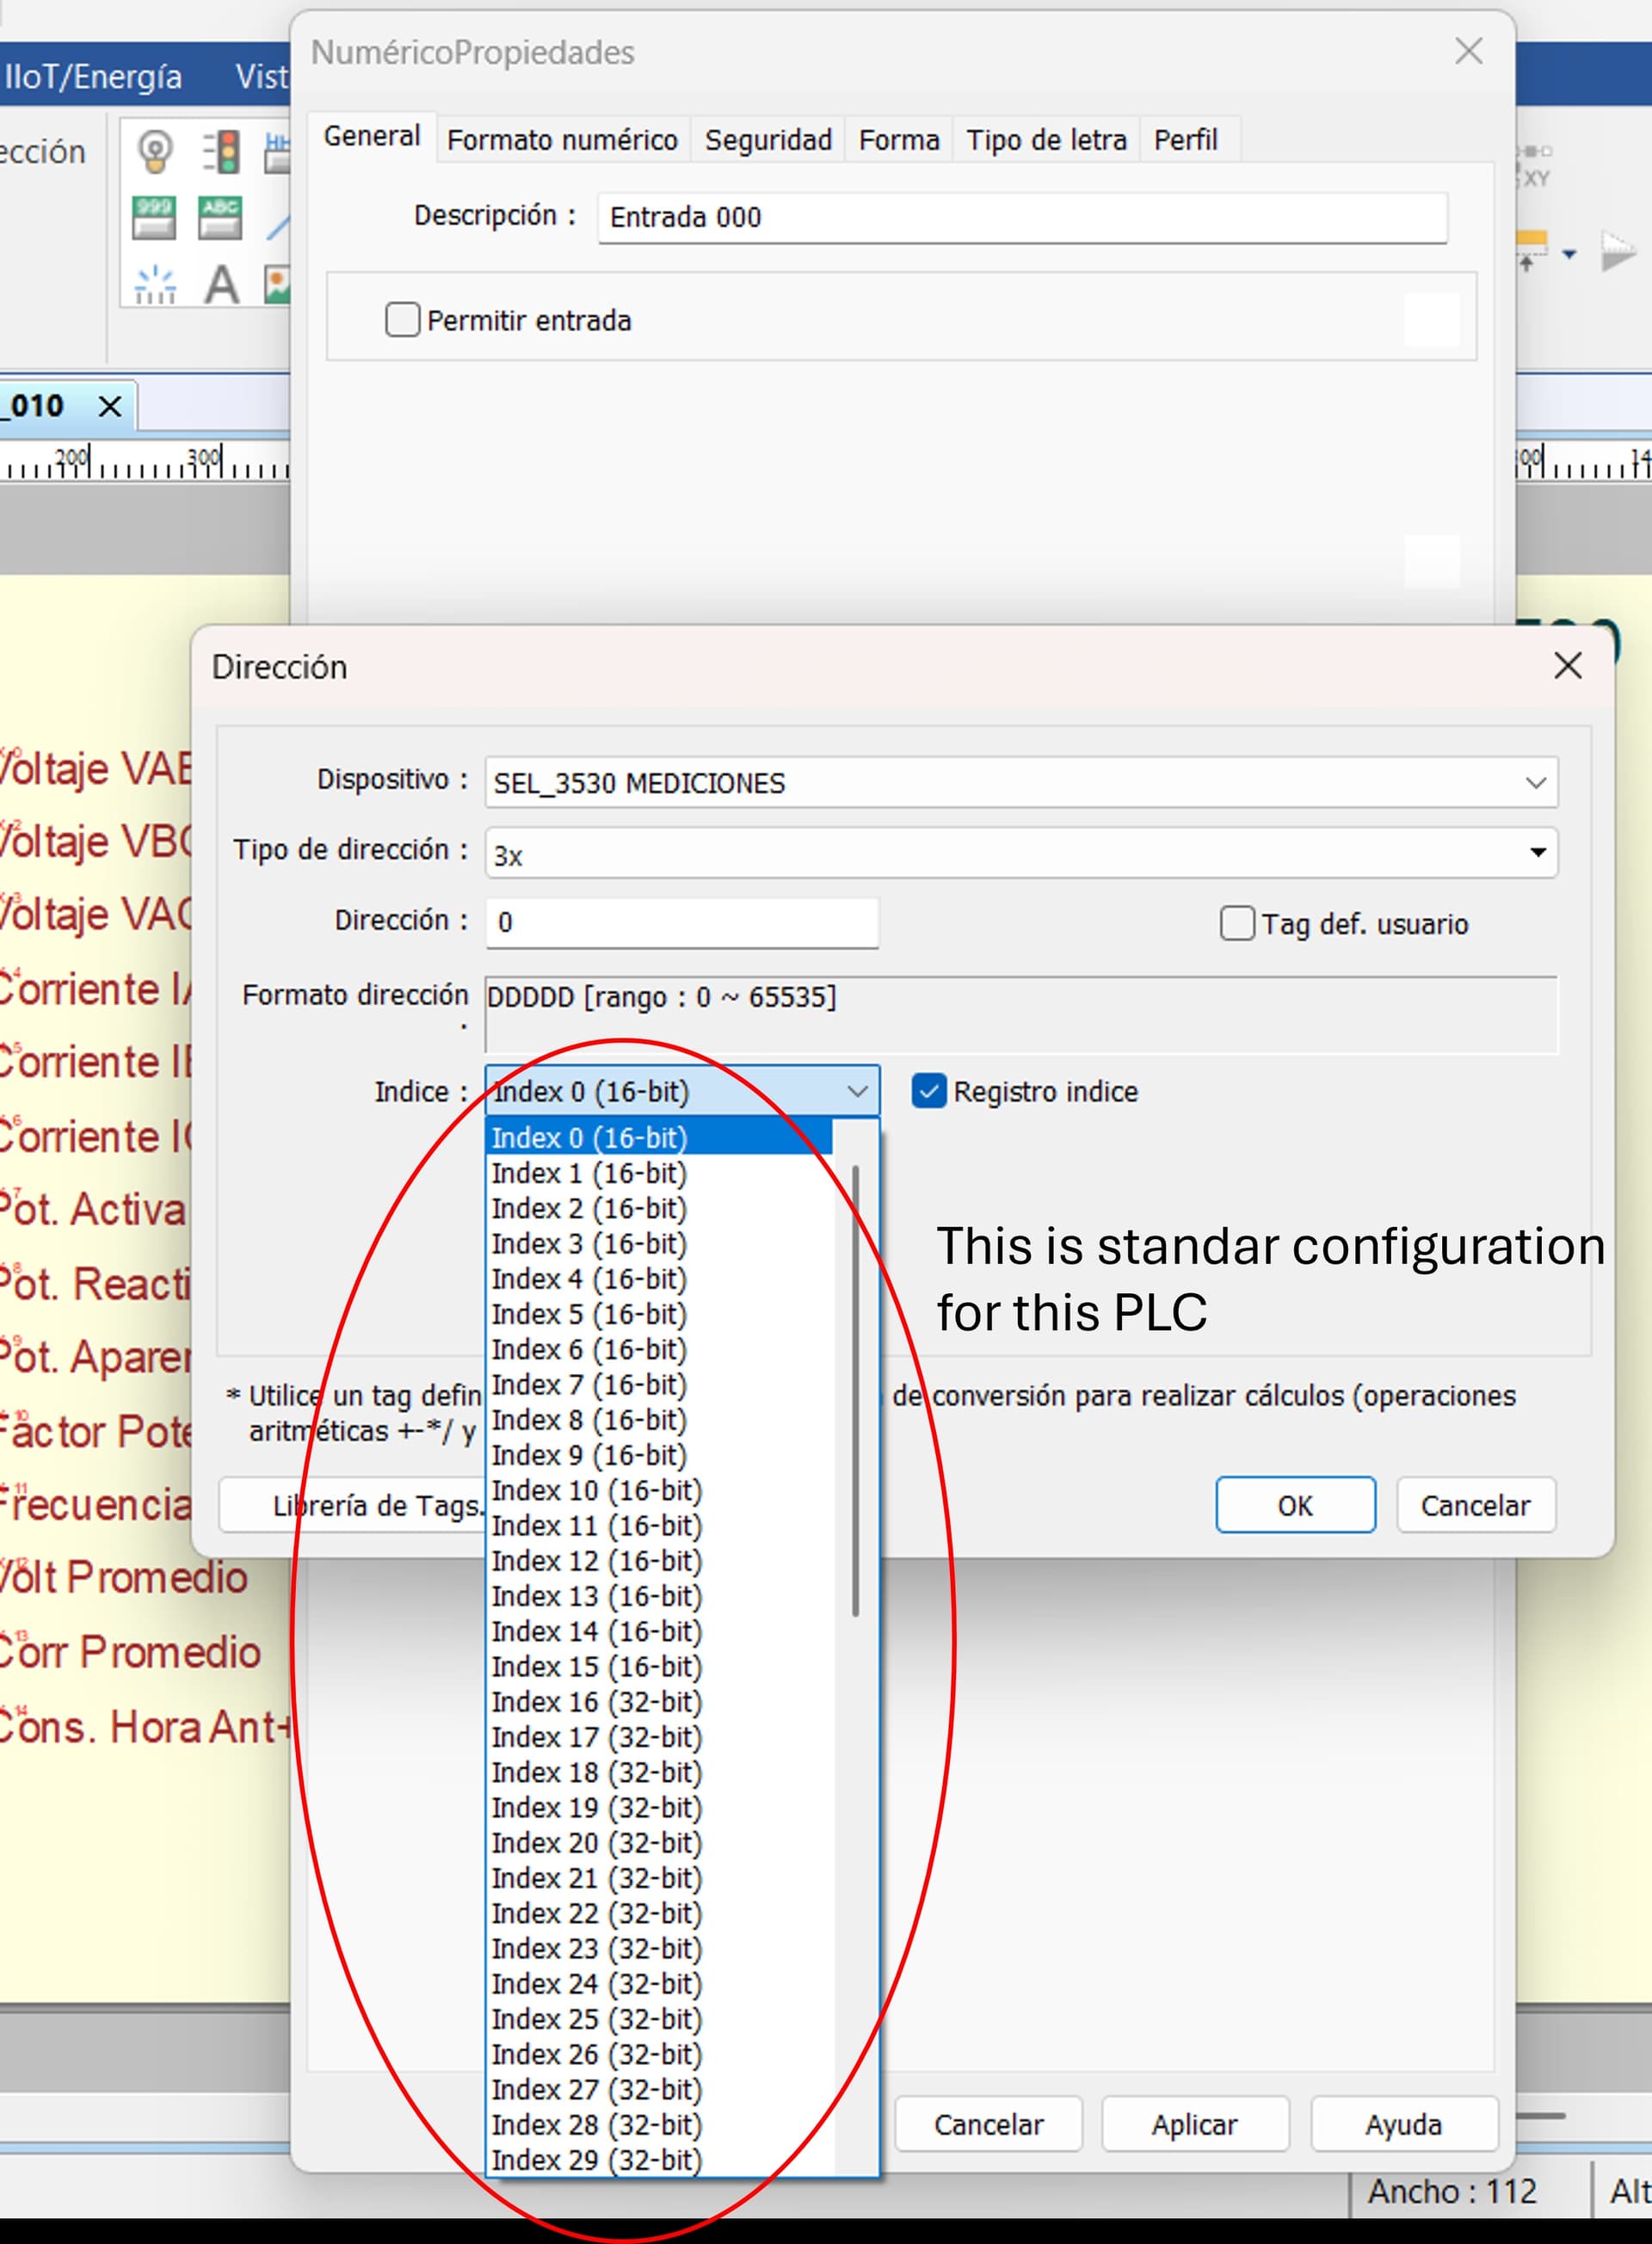Enable the Permitir entrada checkbox
Screen dimensions: 1652x2244
[402, 320]
